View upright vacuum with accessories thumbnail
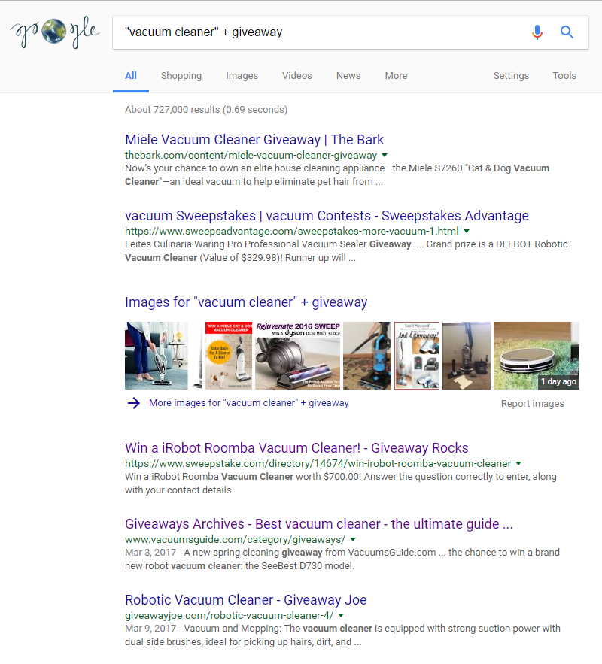Image resolution: width=602 pixels, height=664 pixels. point(467,355)
